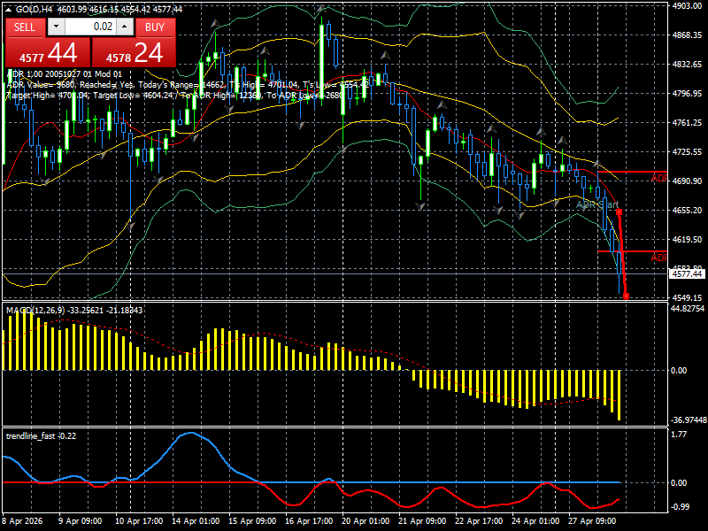Click the '24 Apr 01:00' time axis label
Screen dimensions: 708x531
pos(535,521)
